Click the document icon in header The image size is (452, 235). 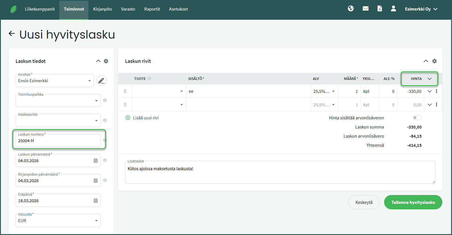[380, 9]
